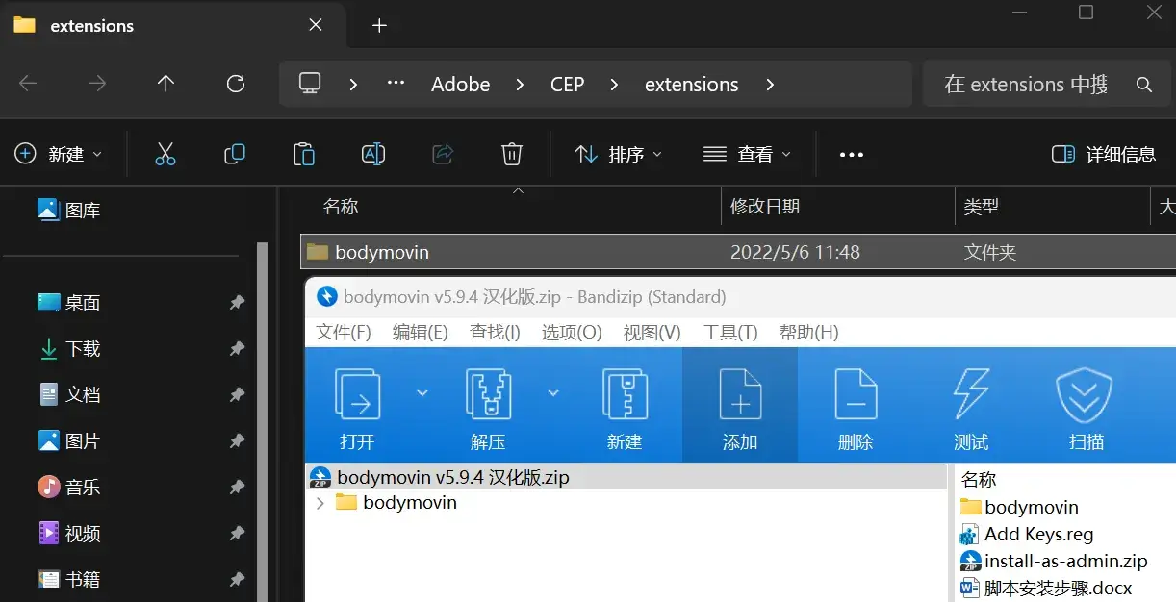Screen dimensions: 1176x602
Task: Click the pin icon beside 桌面
Action: pyautogui.click(x=237, y=303)
